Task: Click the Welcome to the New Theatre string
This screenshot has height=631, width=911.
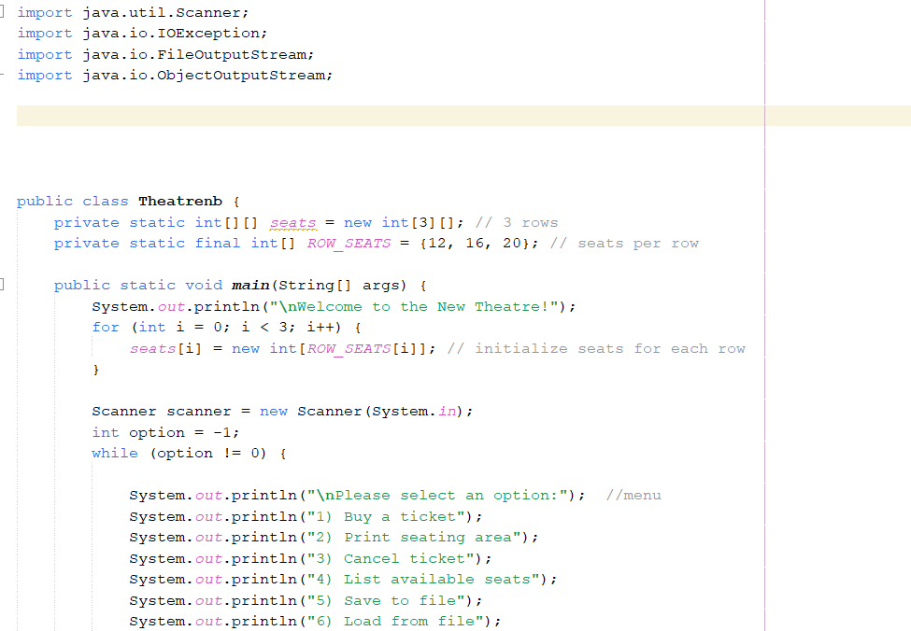Action: (420, 306)
